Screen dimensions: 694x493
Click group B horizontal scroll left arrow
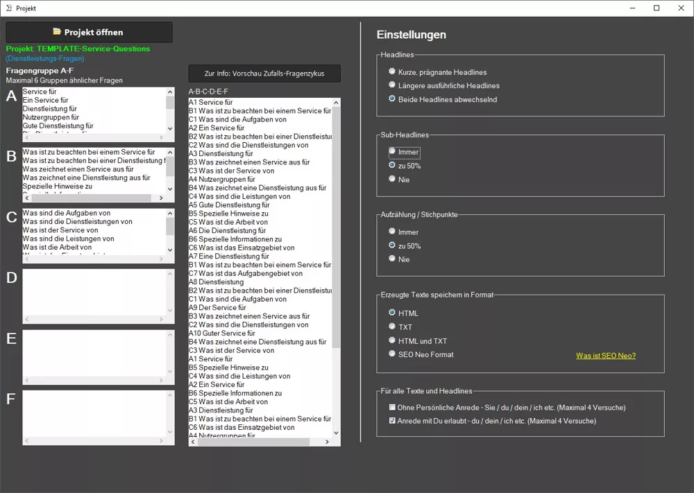click(27, 198)
